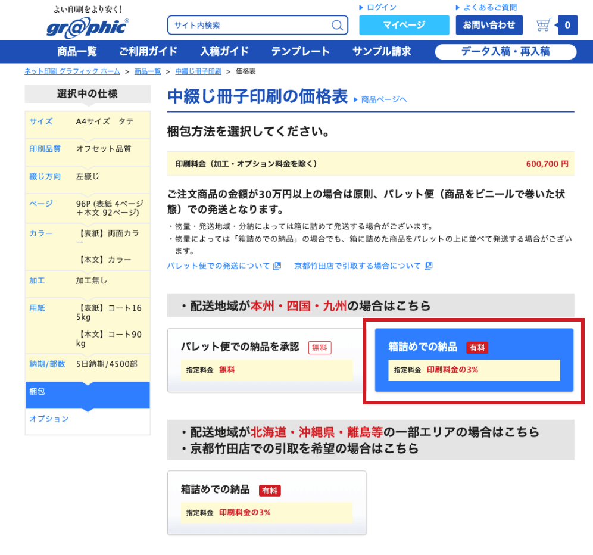The width and height of the screenshot is (593, 555).
Task: Click the サイト内検索 search field
Action: point(250,26)
